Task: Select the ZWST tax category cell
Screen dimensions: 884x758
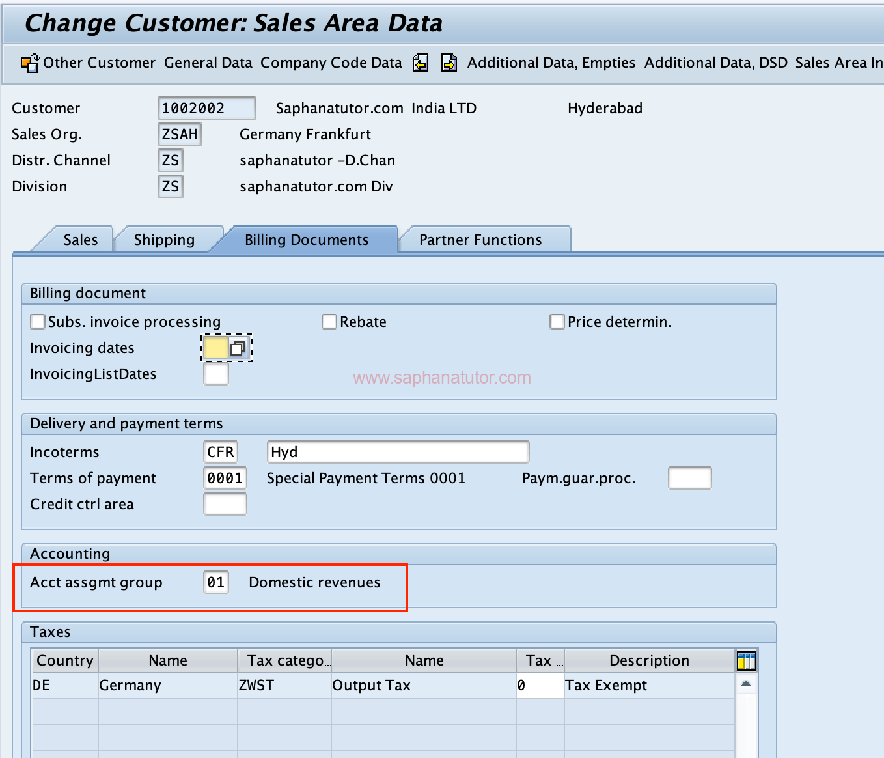Action: tap(285, 686)
